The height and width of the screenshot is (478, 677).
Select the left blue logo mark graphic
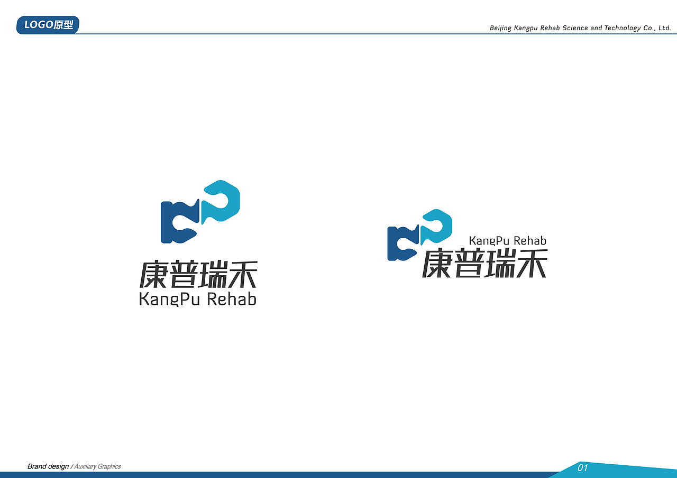[200, 211]
